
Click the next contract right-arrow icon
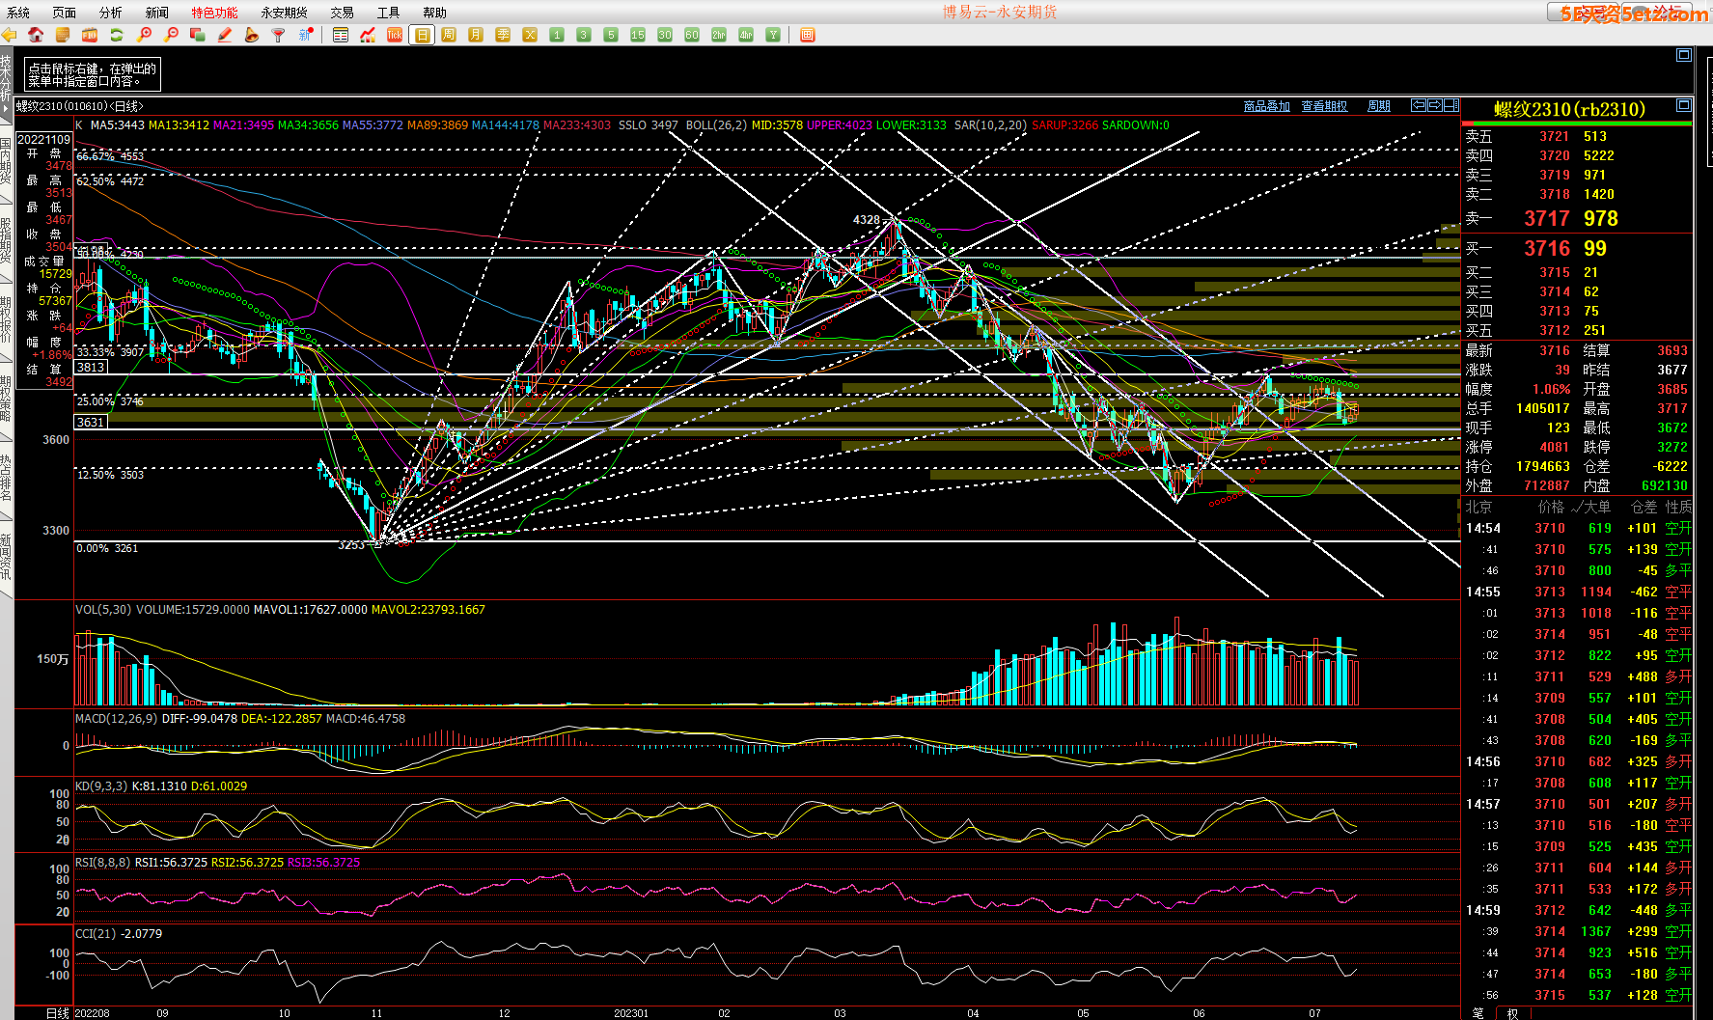[x=1435, y=105]
